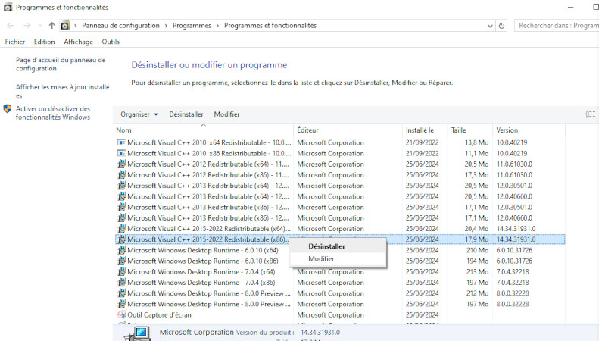The height and width of the screenshot is (341, 599).
Task: Open the Edition menu
Action: [45, 42]
